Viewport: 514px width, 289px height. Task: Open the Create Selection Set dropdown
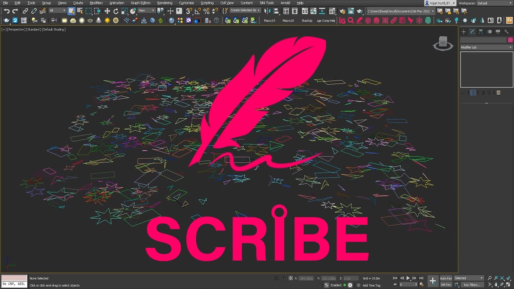tap(245, 10)
